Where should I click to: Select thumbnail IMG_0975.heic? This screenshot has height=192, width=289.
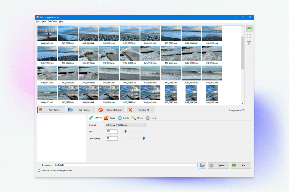[x=47, y=93]
